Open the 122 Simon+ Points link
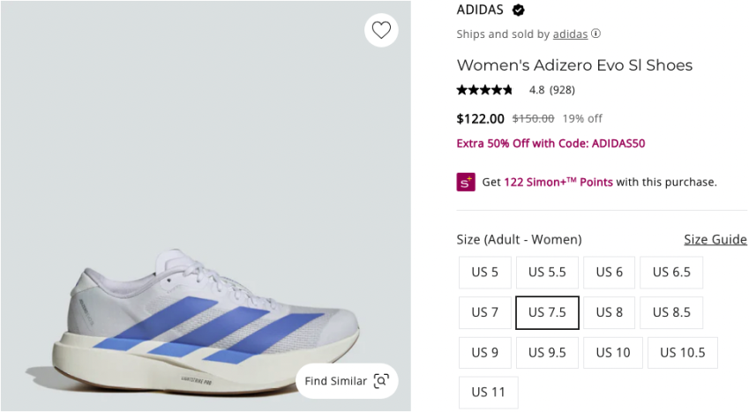 [558, 183]
